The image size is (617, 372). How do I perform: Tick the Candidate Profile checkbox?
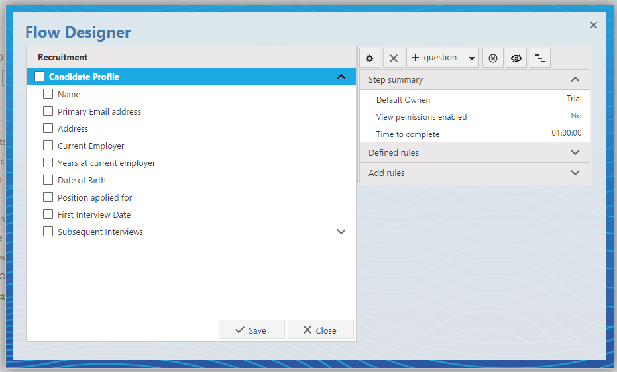tap(39, 77)
